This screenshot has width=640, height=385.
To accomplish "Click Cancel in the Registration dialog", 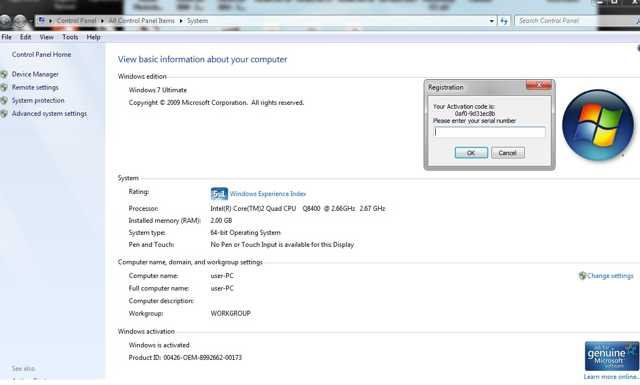I will [x=507, y=153].
